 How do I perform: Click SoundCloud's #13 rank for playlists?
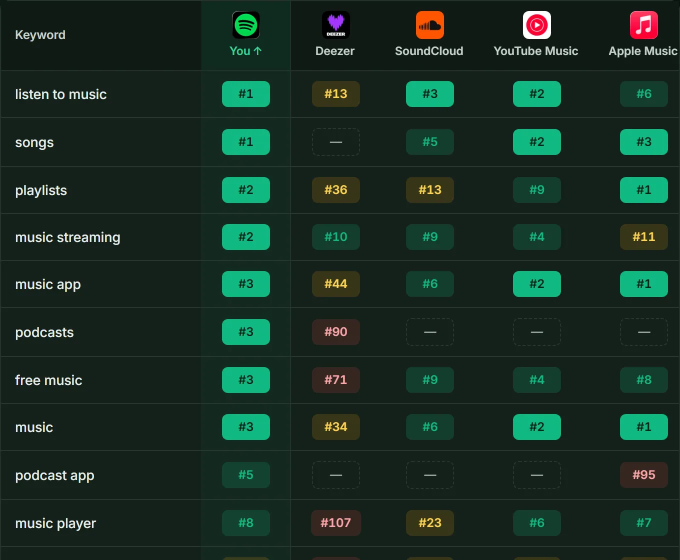[x=430, y=190]
